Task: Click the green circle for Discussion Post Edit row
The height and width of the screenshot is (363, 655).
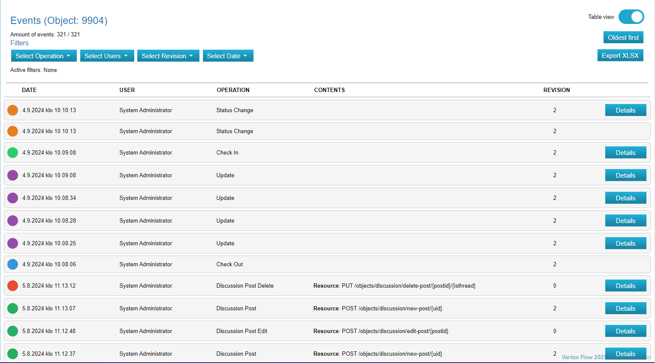Action: point(13,331)
